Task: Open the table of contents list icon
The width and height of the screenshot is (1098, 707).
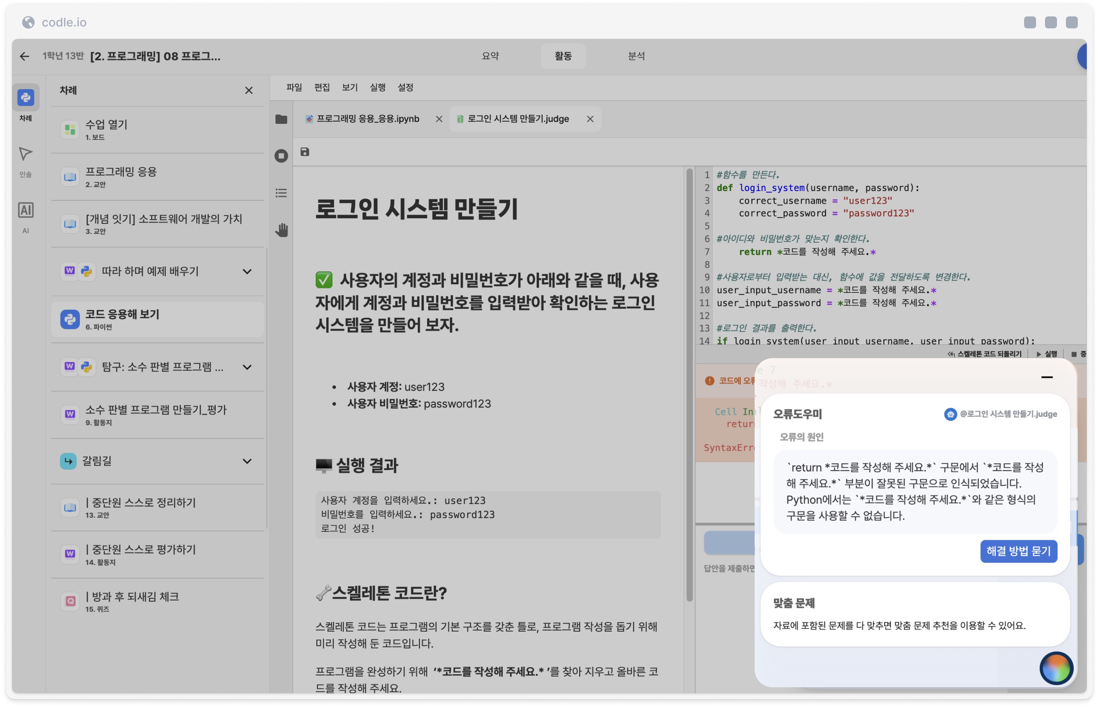Action: pyautogui.click(x=281, y=193)
